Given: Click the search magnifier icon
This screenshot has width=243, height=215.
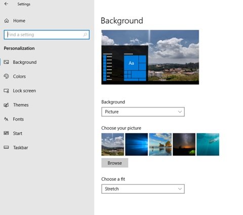Looking at the screenshot, I should [x=85, y=34].
